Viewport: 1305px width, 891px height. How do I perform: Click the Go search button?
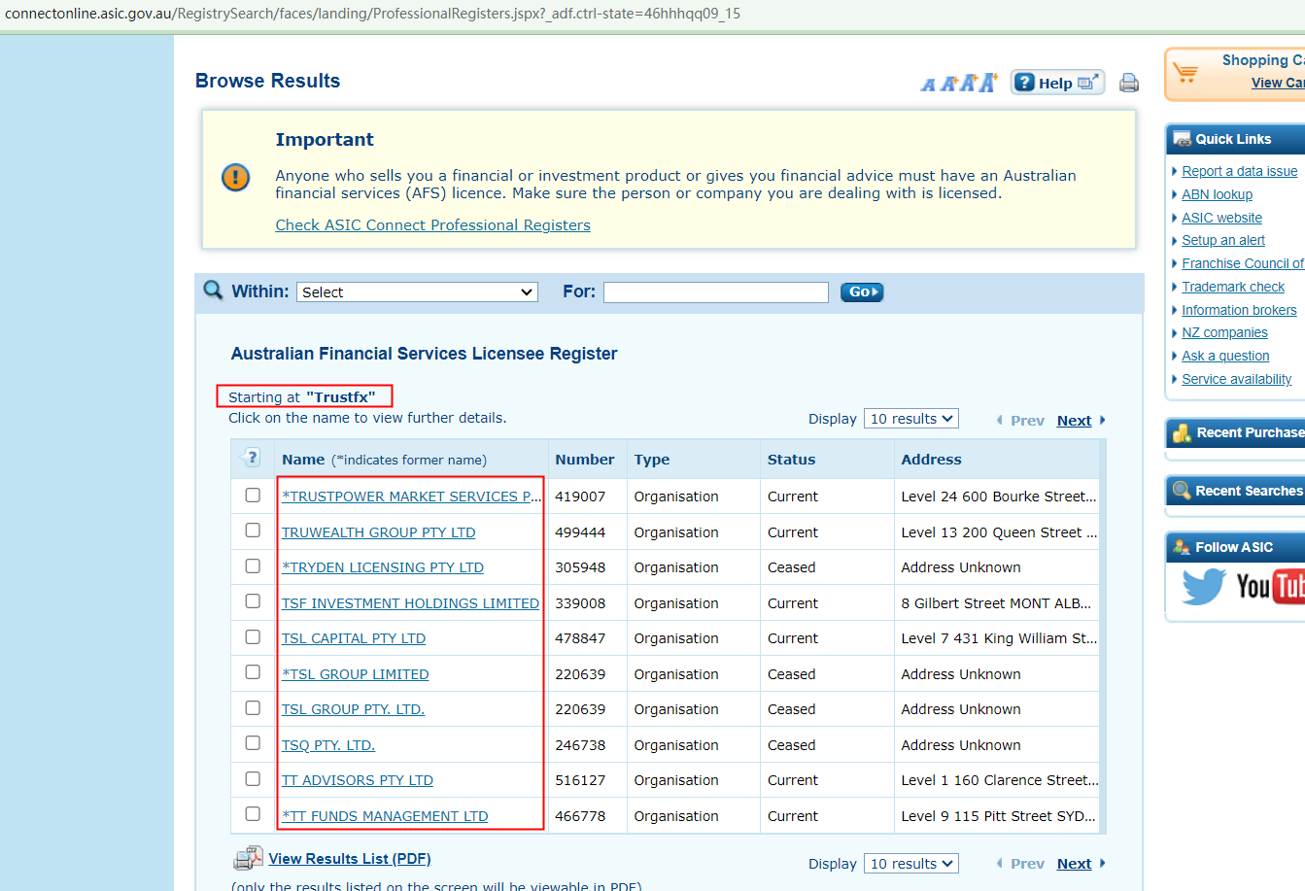tap(862, 291)
